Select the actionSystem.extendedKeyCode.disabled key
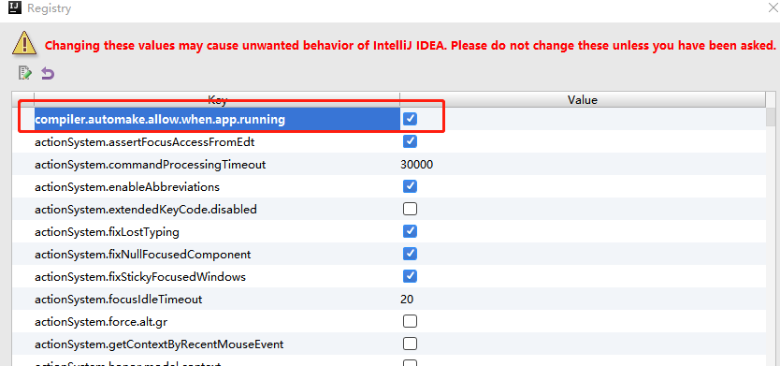The image size is (780, 366). 146,210
